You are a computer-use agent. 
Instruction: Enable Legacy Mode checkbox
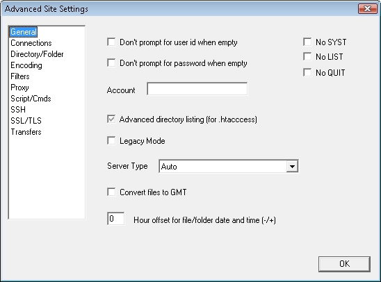pos(111,140)
